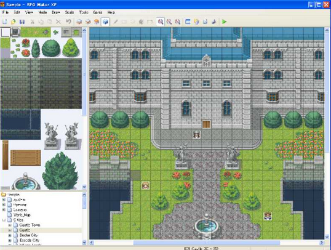The width and height of the screenshot is (331, 250).
Task: Click the tileset palette's down scroll arrow
Action: [x=84, y=187]
